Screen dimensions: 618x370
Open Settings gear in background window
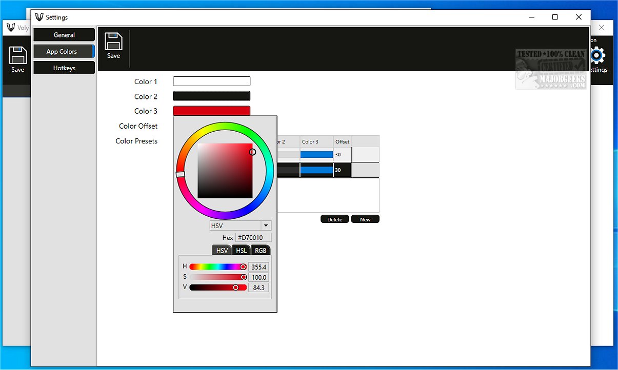tap(597, 55)
